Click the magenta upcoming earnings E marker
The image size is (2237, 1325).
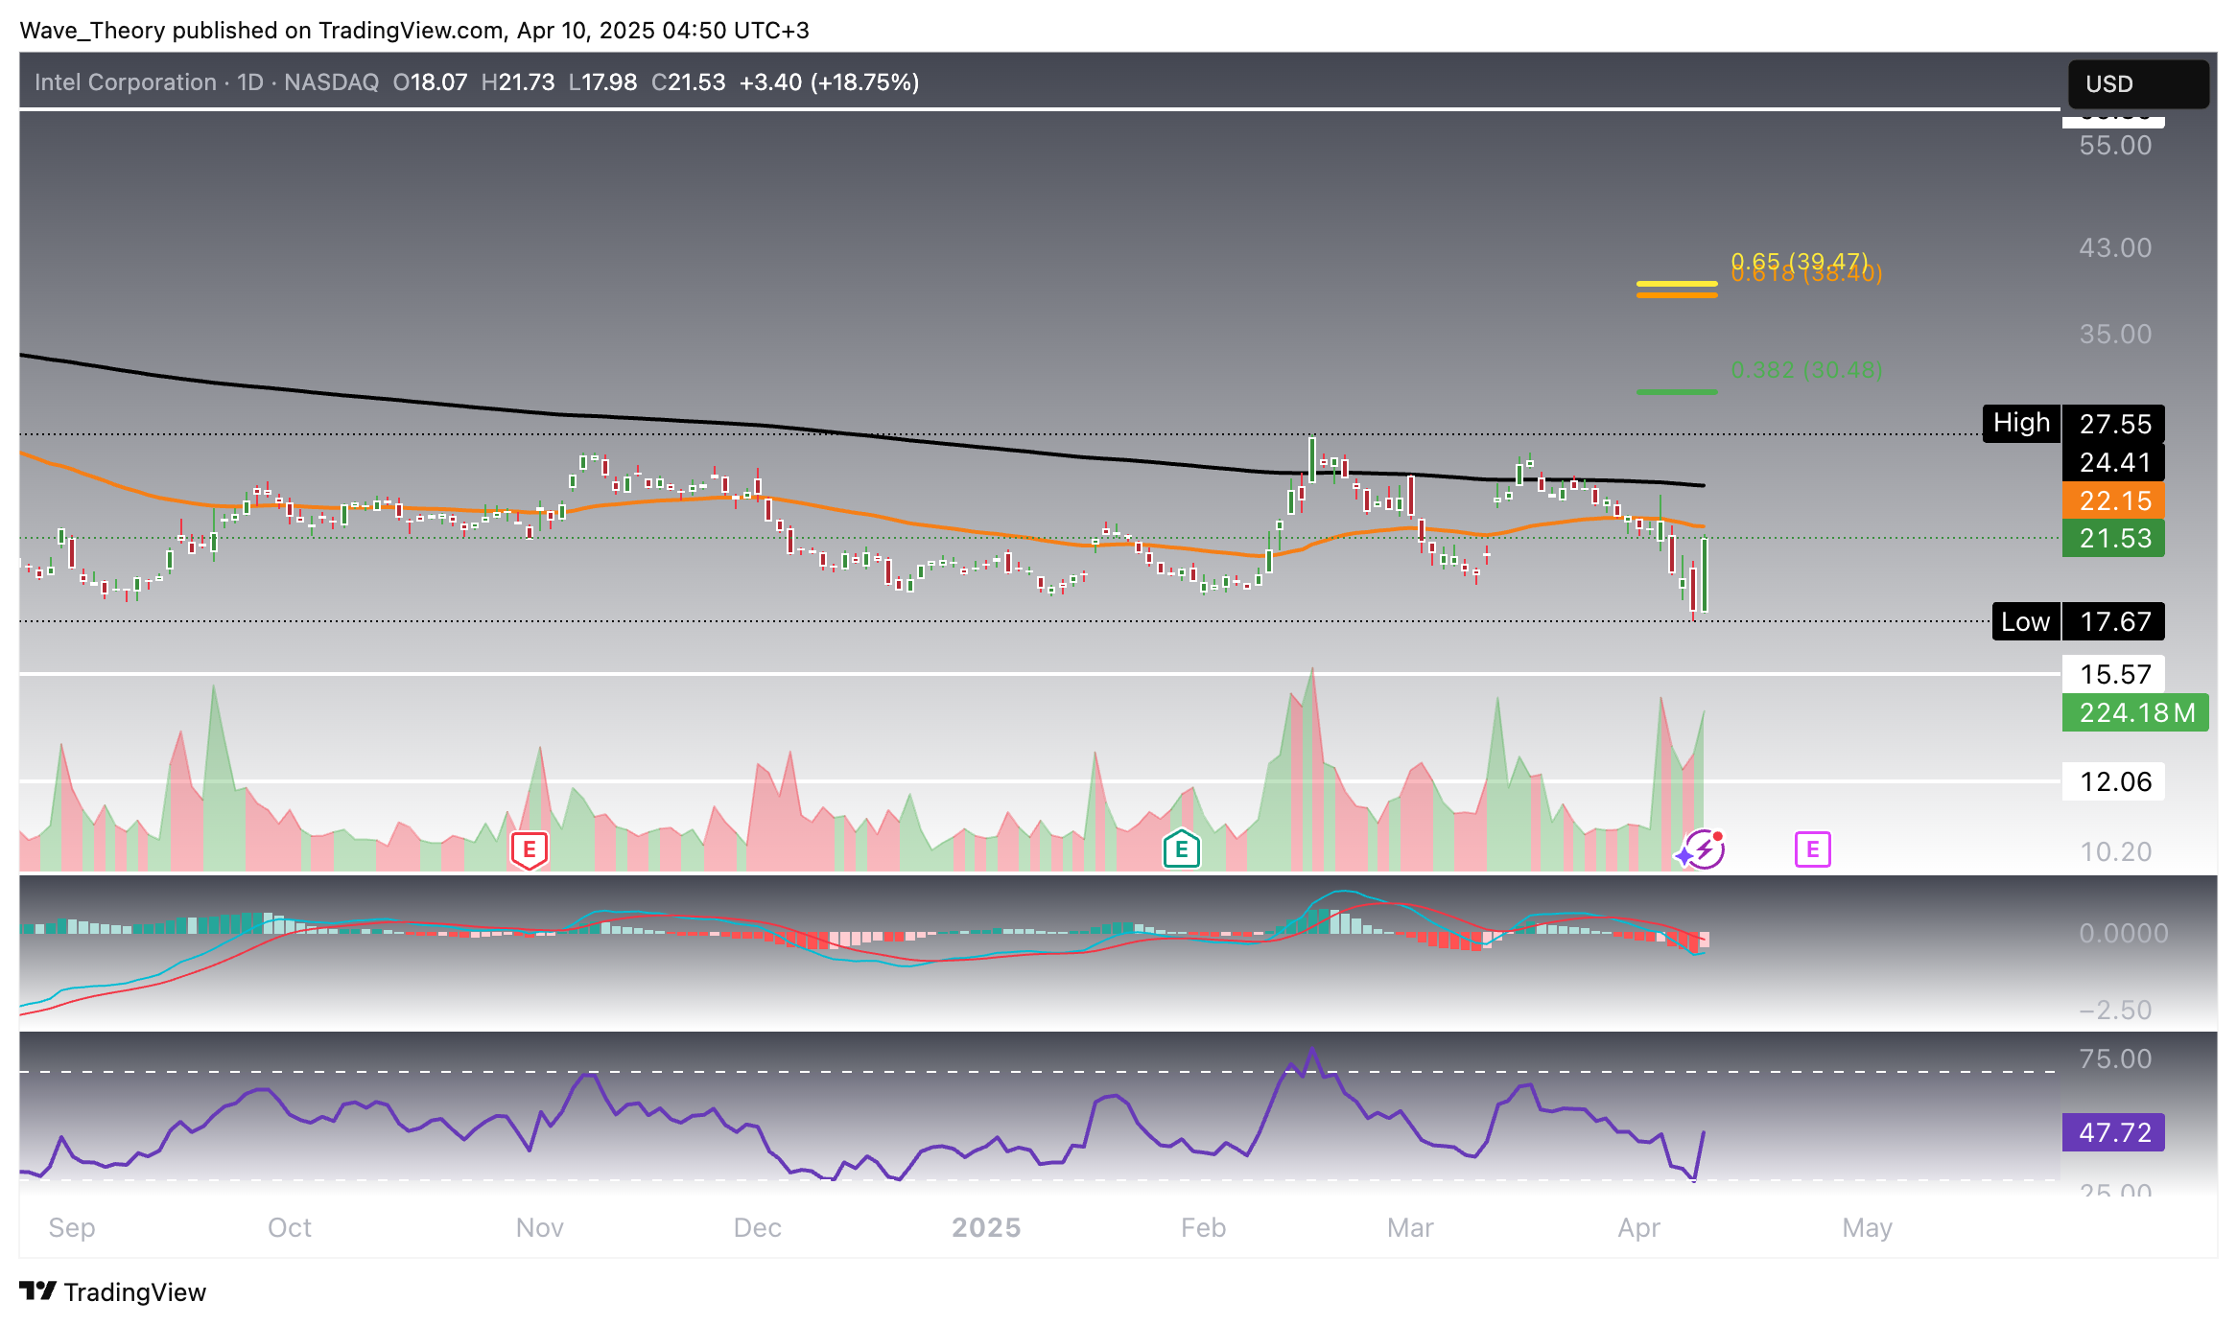(1812, 849)
